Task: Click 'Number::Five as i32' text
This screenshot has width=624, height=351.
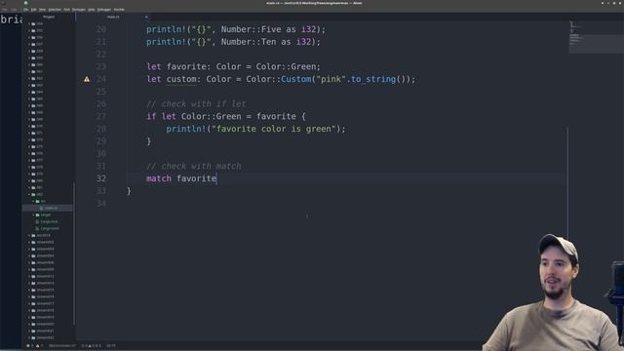Action: pos(269,29)
